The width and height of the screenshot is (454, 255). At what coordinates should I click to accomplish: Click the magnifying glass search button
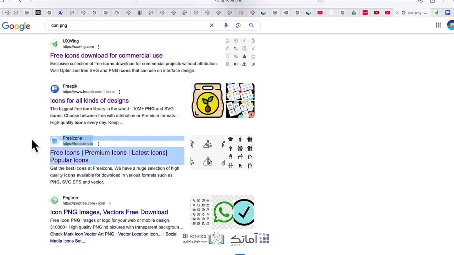(251, 25)
